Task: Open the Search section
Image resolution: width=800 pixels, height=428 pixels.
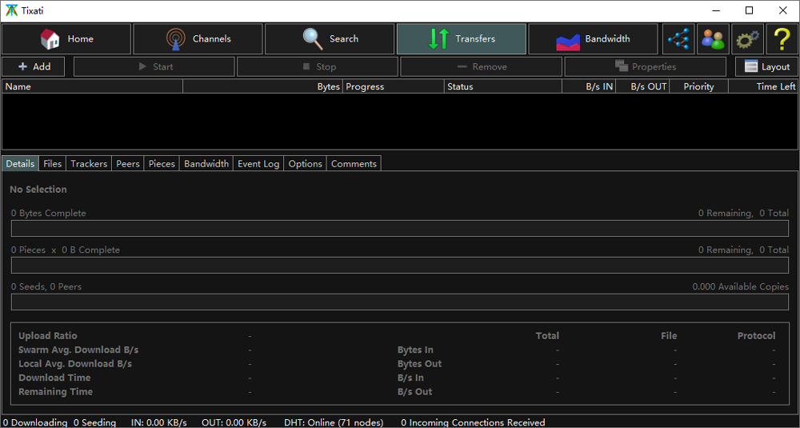Action: (330, 38)
